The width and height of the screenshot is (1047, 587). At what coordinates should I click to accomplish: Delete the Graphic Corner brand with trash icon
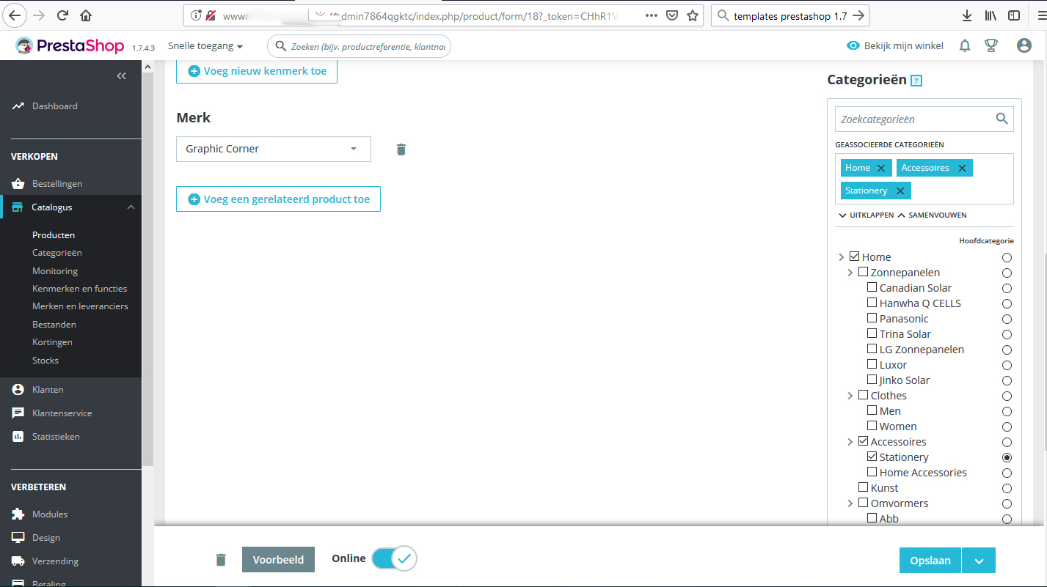401,149
